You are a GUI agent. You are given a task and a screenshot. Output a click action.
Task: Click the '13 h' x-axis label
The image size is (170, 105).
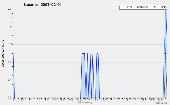103,99
